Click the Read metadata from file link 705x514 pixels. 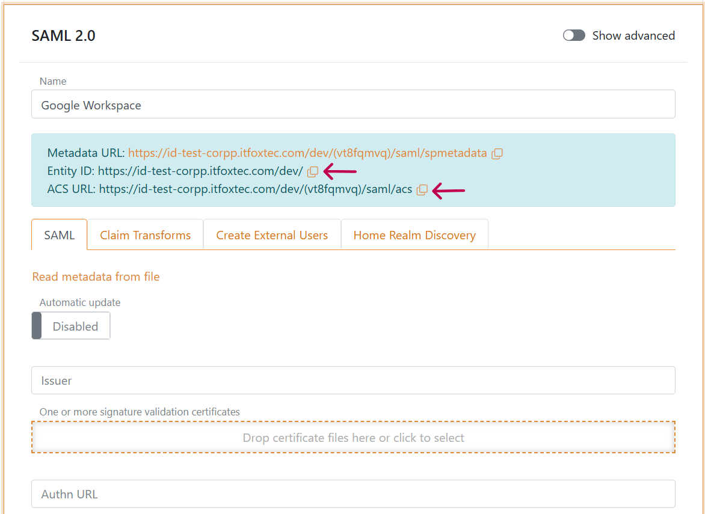(96, 277)
